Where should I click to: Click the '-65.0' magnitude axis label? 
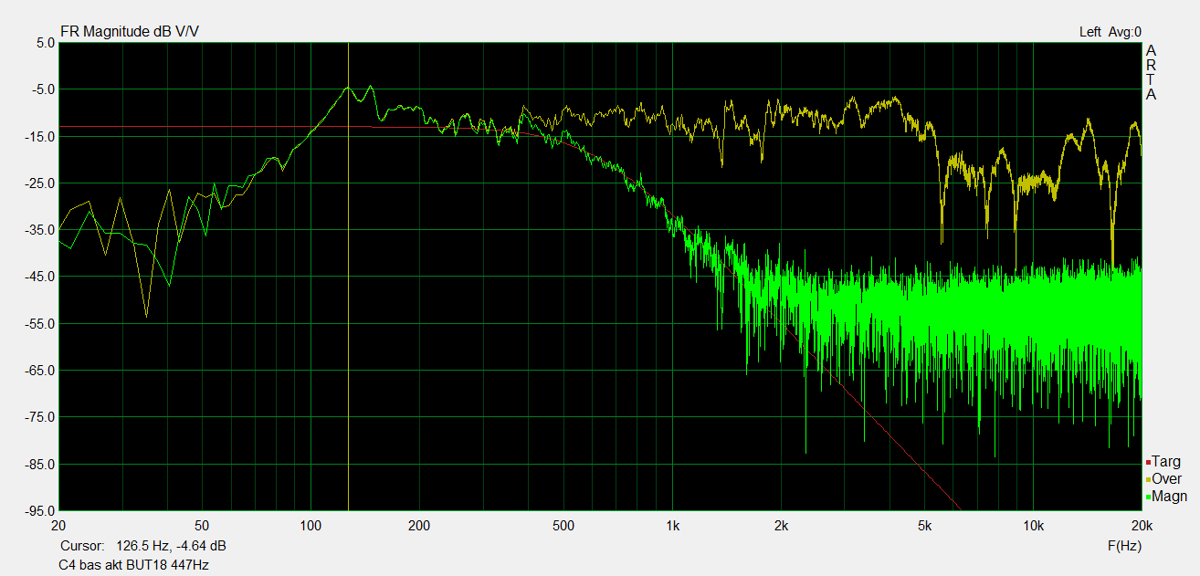click(x=41, y=371)
